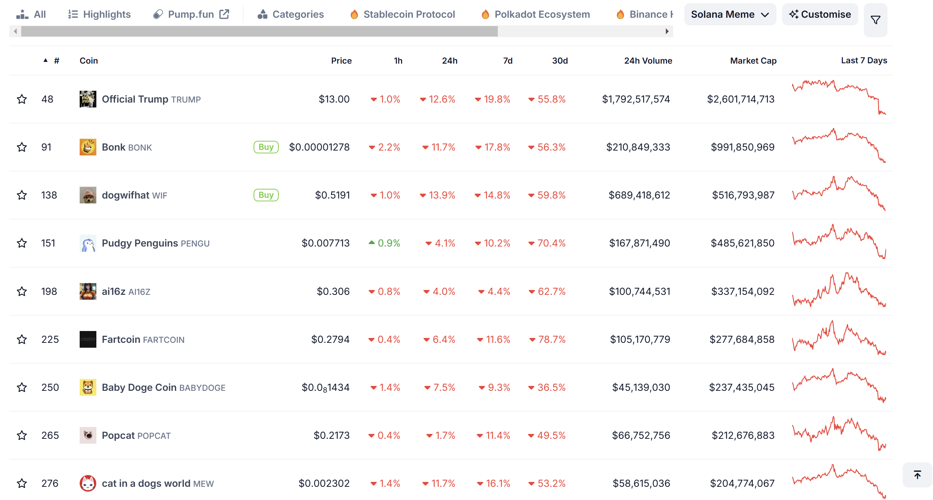Screen dimensions: 933x500
Task: Open the Popcat 7-day sparkline chart
Action: (x=839, y=434)
